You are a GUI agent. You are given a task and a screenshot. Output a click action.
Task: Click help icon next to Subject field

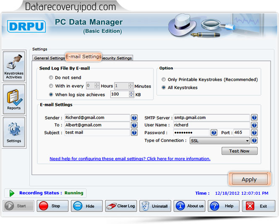134,133
